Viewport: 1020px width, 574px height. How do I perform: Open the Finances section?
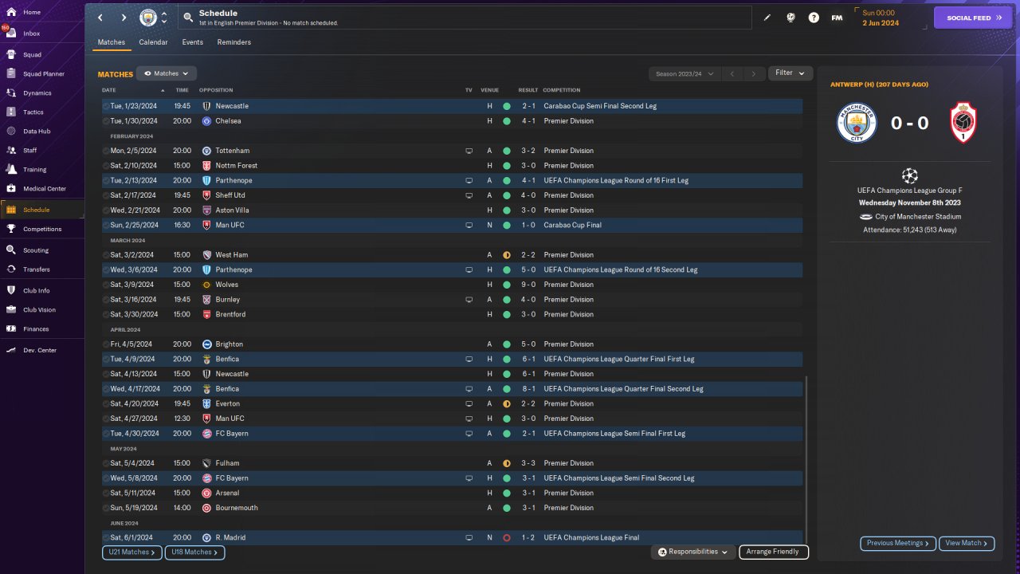pos(36,329)
